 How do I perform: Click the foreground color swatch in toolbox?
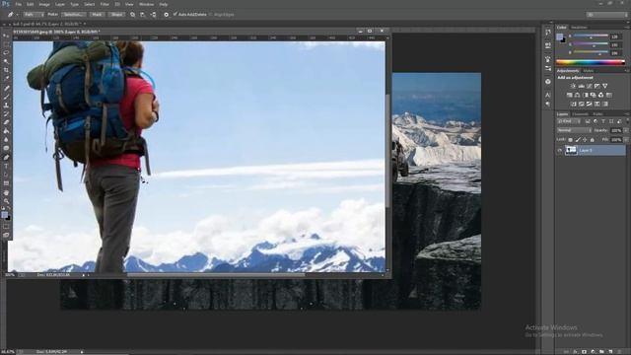[4, 215]
